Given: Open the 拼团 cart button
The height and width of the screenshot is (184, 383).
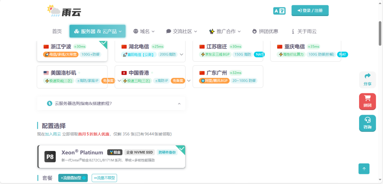Looking at the screenshot, I should 367,102.
